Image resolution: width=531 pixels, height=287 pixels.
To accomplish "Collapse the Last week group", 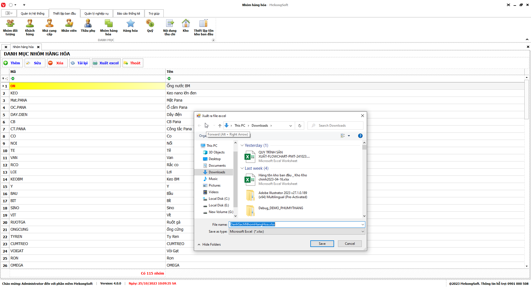I will point(242,168).
